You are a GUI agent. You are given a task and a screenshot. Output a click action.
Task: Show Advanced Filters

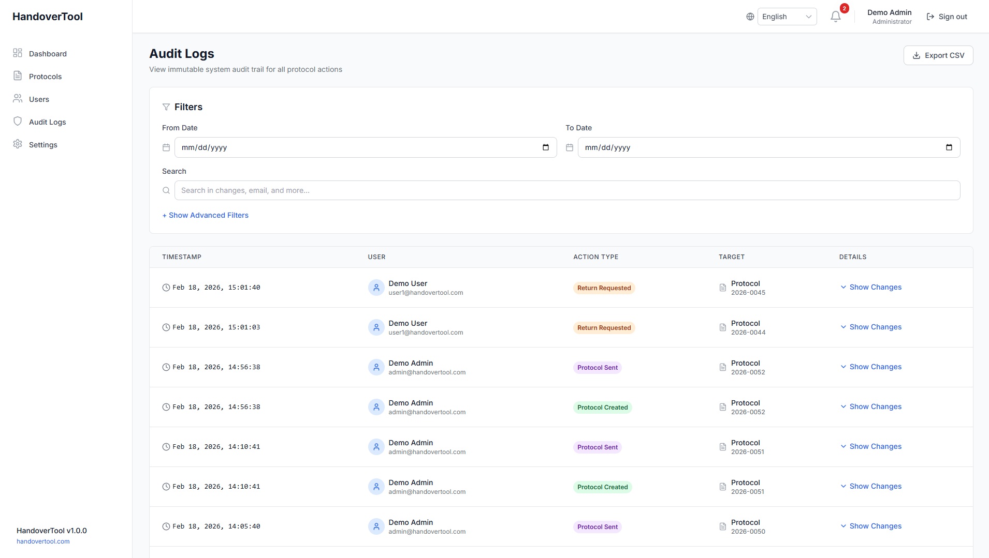pyautogui.click(x=205, y=215)
